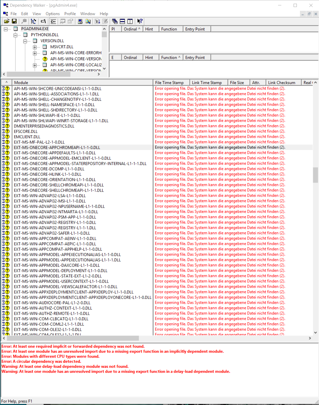319x405 pixels.
Task: Sort module list by Module column header
Action: (80, 83)
